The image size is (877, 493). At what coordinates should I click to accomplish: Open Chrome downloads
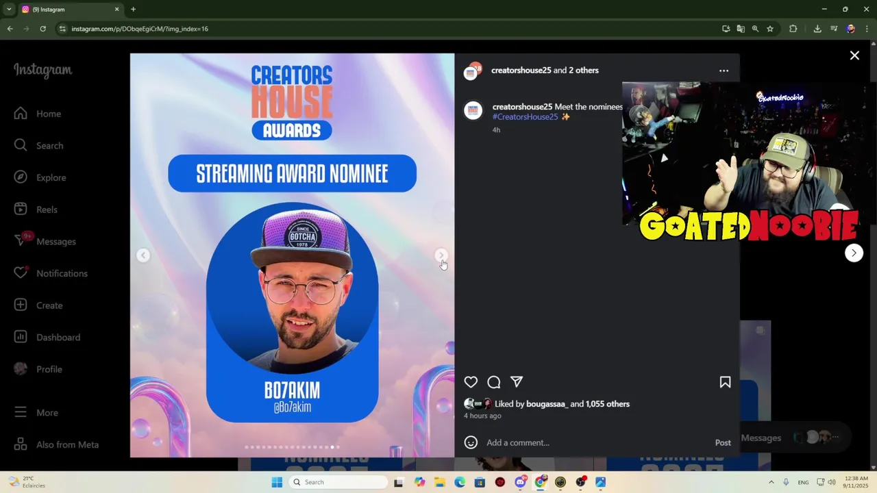(817, 29)
